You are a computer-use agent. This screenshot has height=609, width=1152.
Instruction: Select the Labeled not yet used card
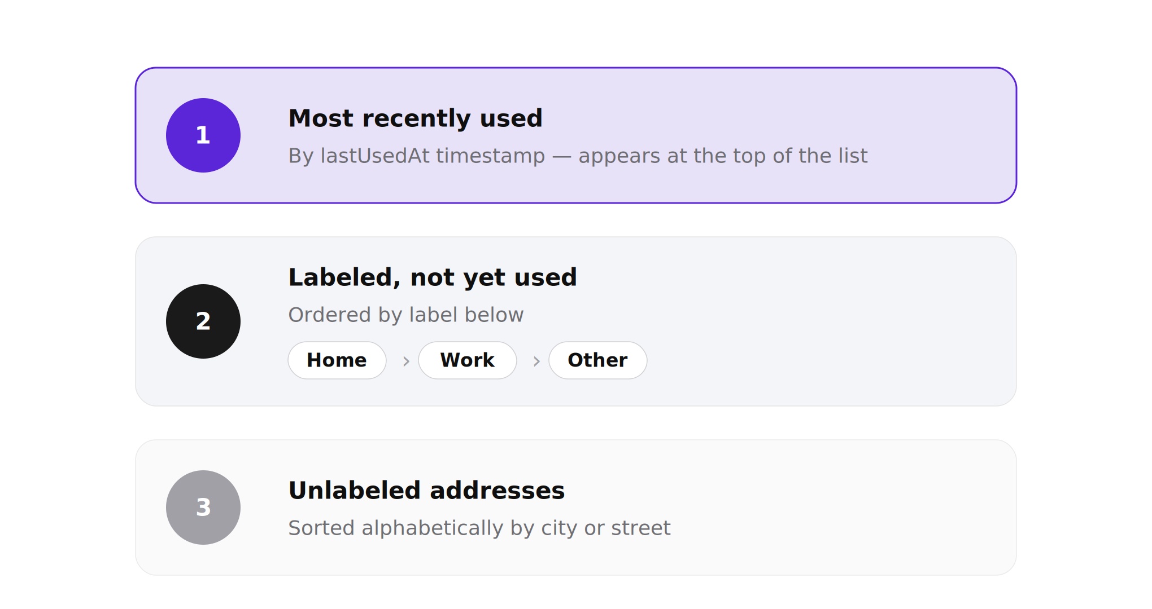click(576, 321)
